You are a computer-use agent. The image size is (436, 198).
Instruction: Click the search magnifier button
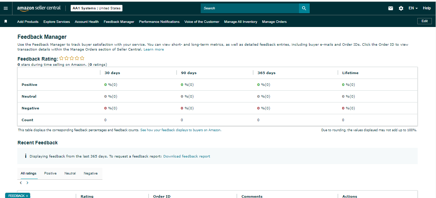coord(304,8)
